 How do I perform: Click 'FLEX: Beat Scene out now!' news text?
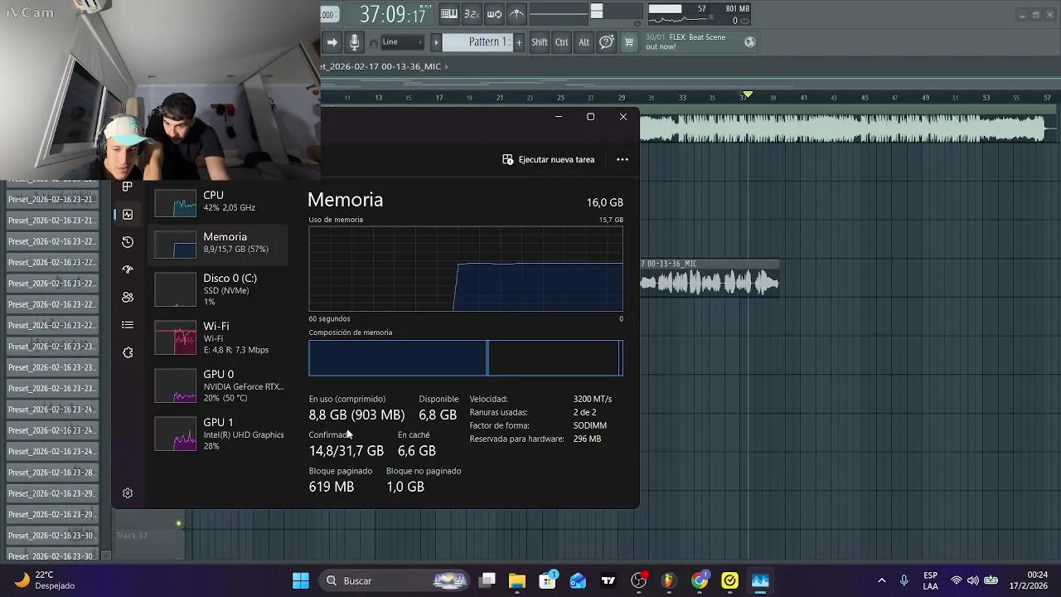[686, 41]
